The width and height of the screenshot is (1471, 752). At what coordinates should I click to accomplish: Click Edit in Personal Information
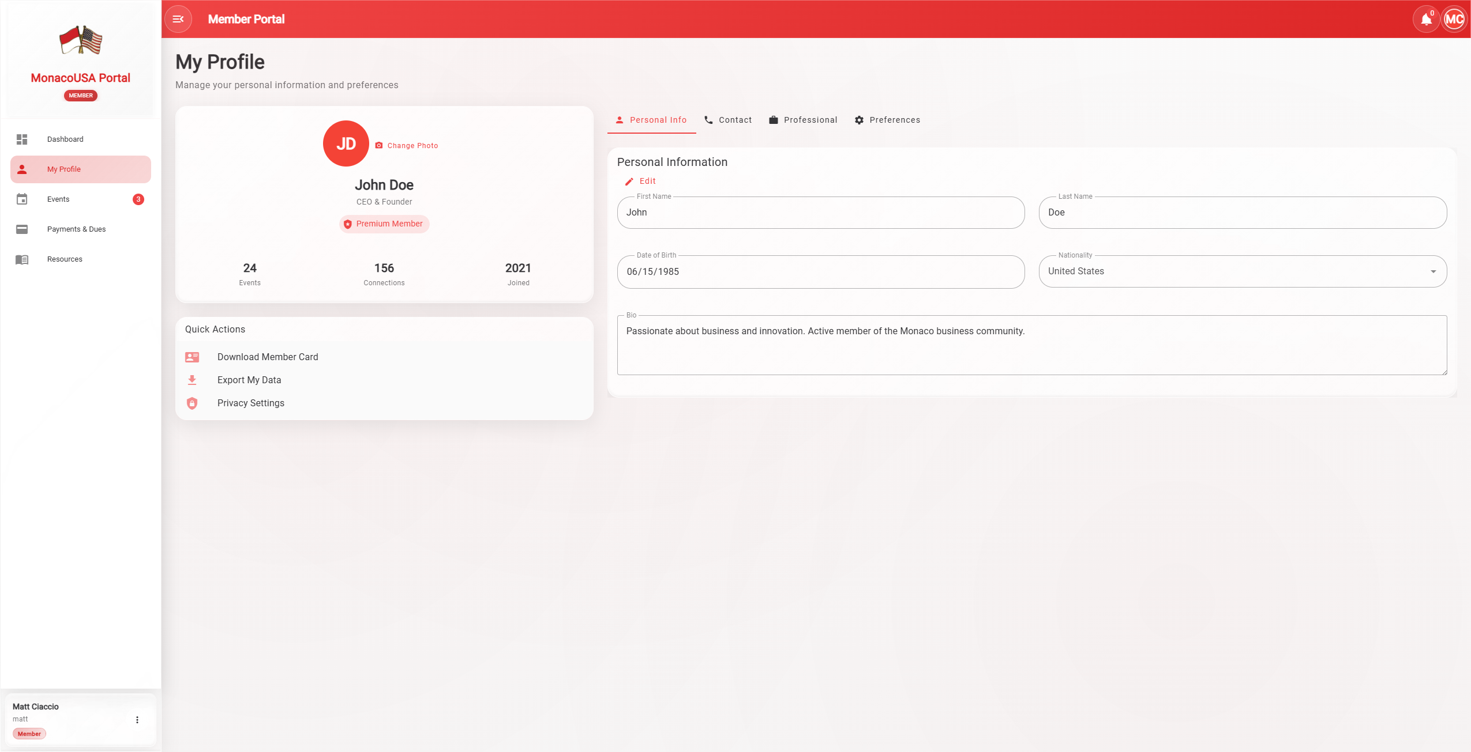click(641, 181)
